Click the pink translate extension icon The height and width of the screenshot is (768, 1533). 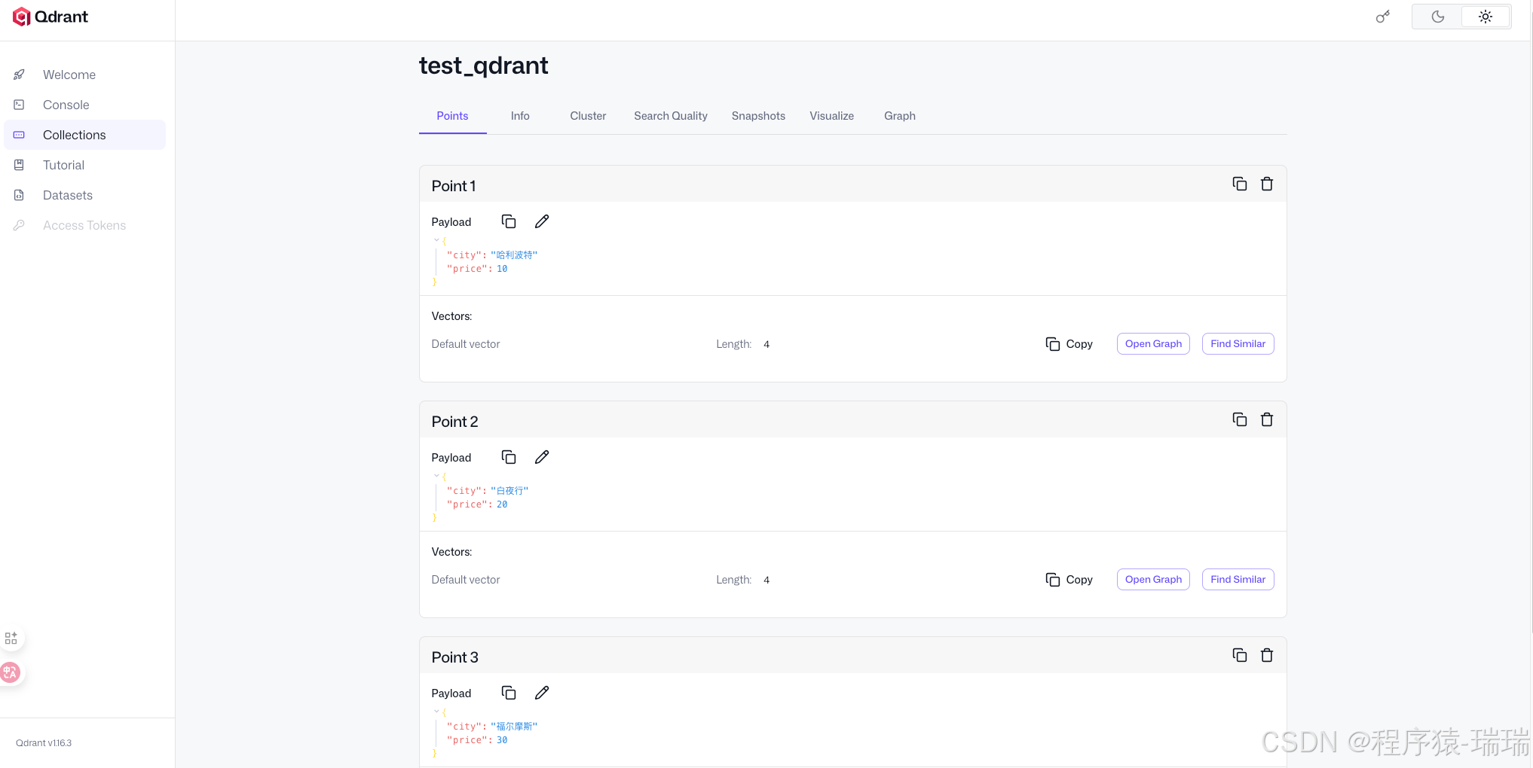pos(11,672)
